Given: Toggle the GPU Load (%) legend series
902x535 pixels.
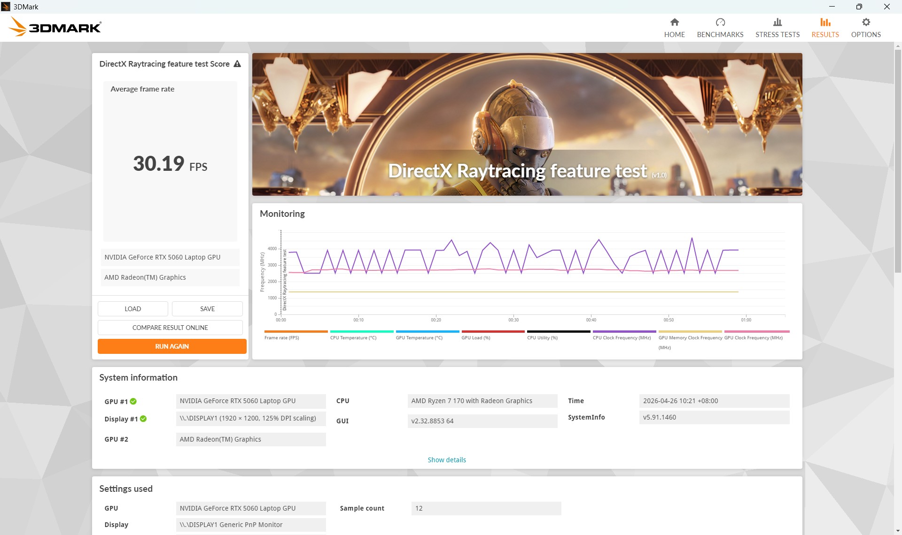Looking at the screenshot, I should 475,337.
